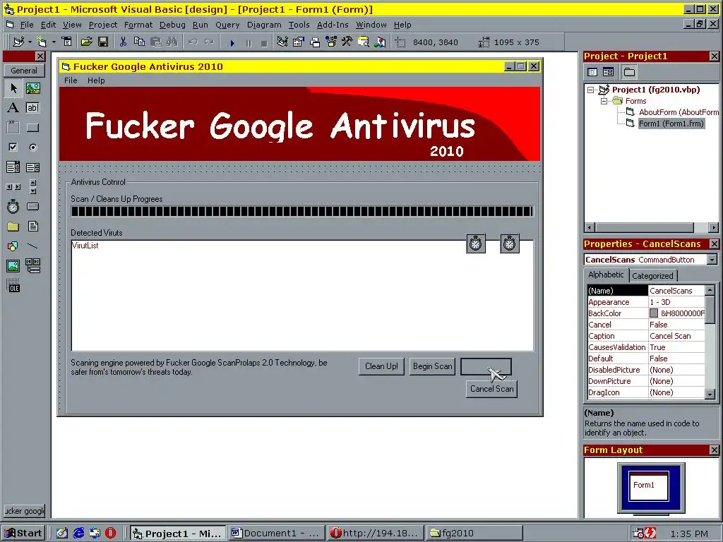Select the DriveListBox control tool
The image size is (723, 542).
click(32, 207)
